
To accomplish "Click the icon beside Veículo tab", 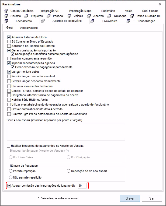I will (69, 16).
